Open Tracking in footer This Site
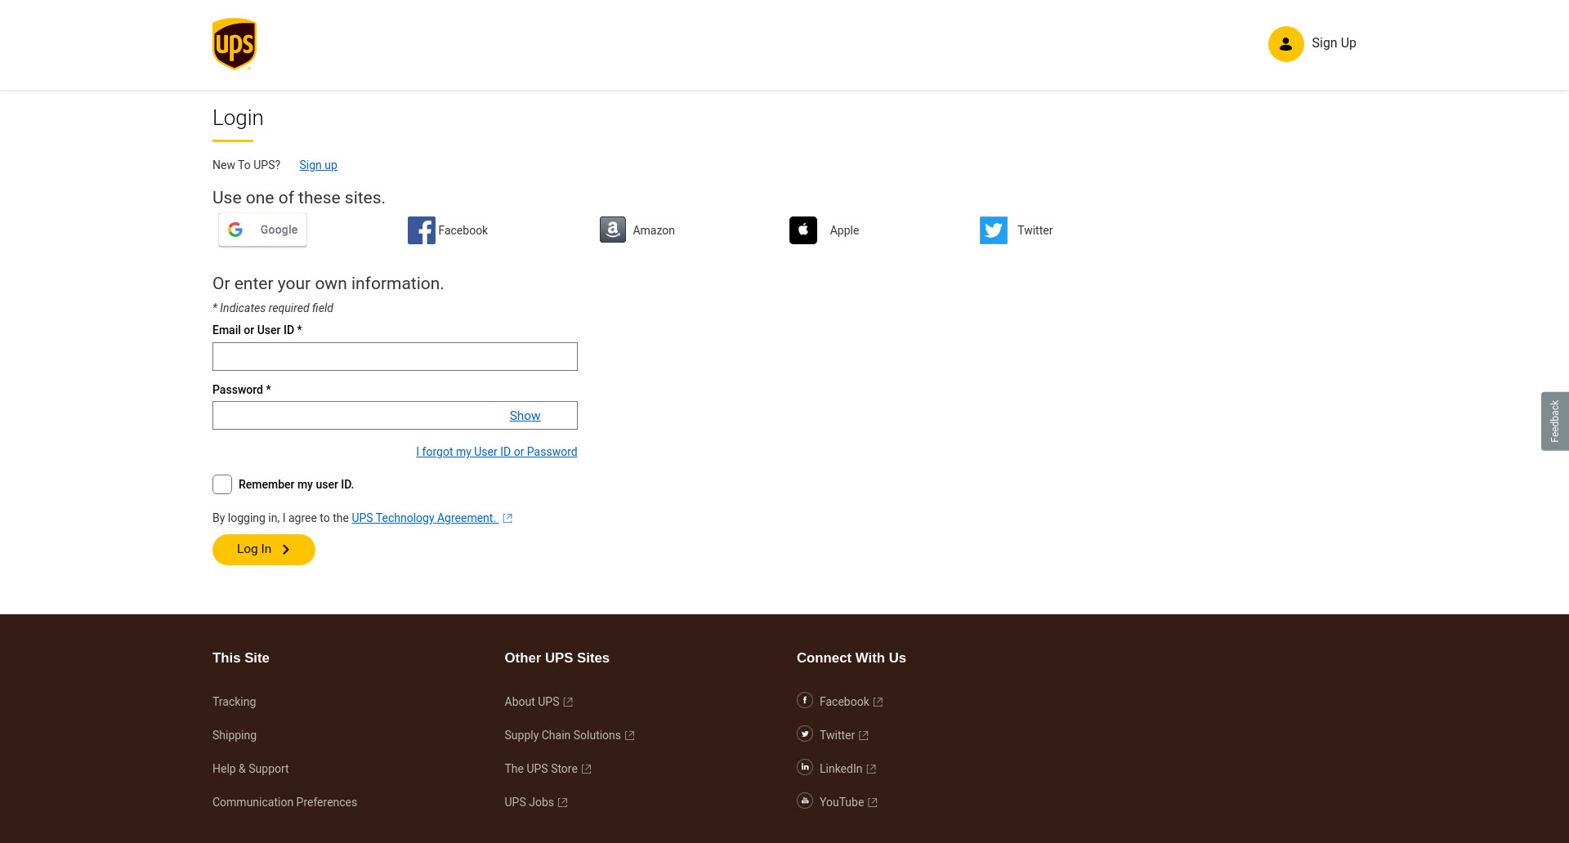Viewport: 1569px width, 843px height. point(234,702)
